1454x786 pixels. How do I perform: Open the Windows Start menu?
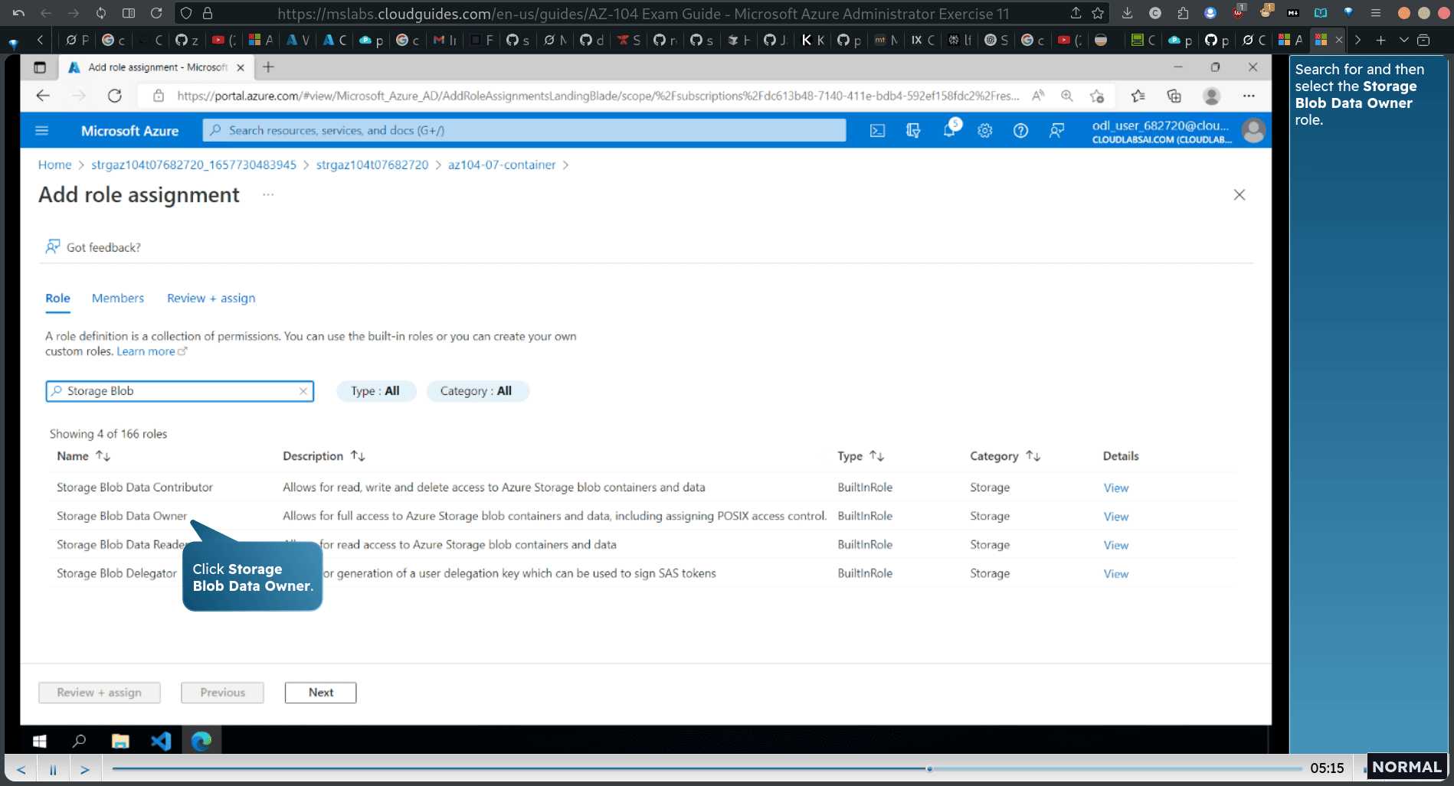[x=40, y=741]
